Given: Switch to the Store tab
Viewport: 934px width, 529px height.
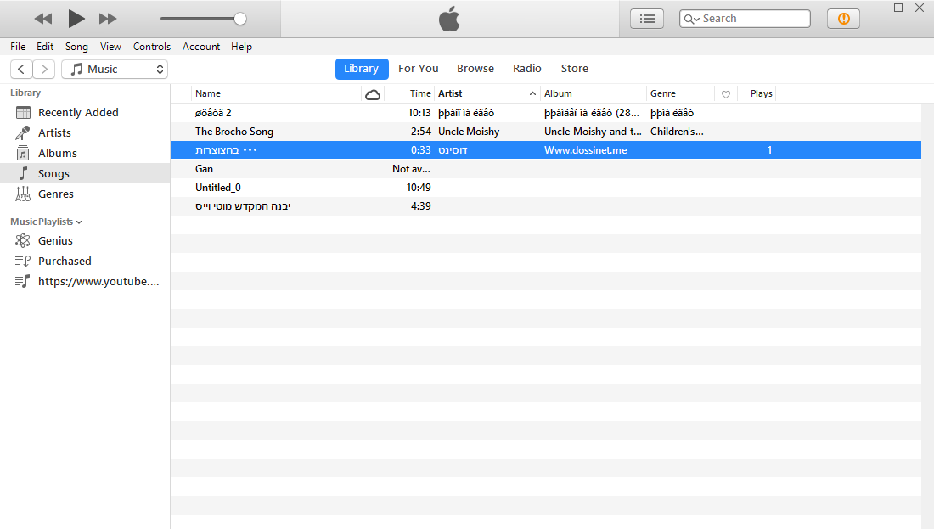Looking at the screenshot, I should [574, 69].
